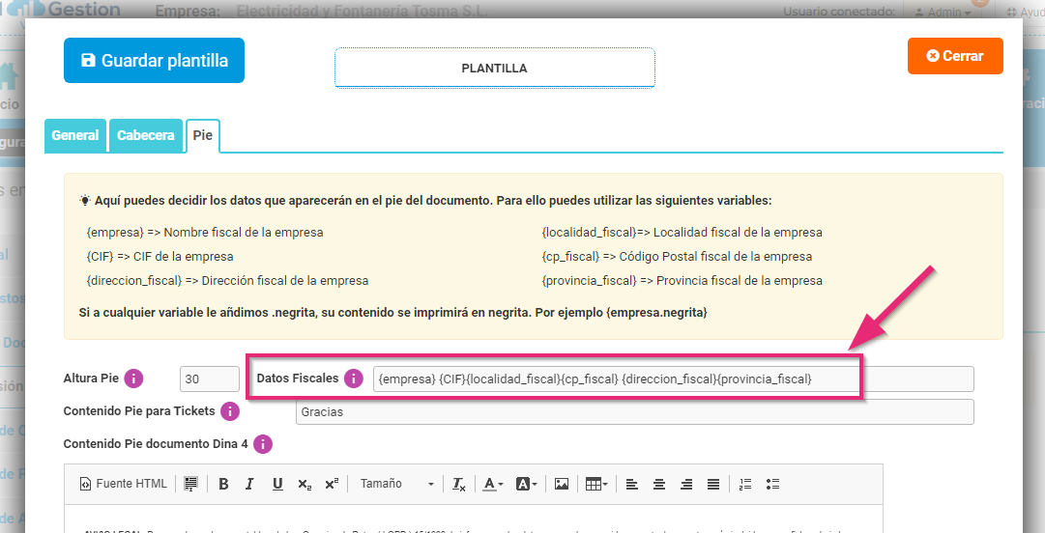The width and height of the screenshot is (1045, 533).
Task: Click info icon for Contenido Pie Tickets
Action: tap(230, 411)
